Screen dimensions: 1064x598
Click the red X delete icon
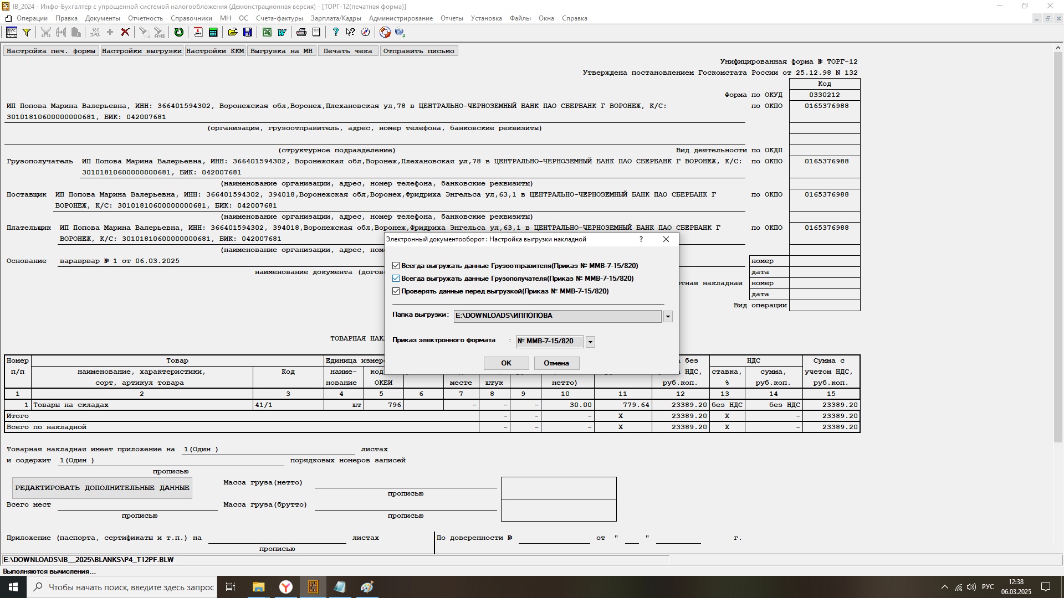point(125,33)
